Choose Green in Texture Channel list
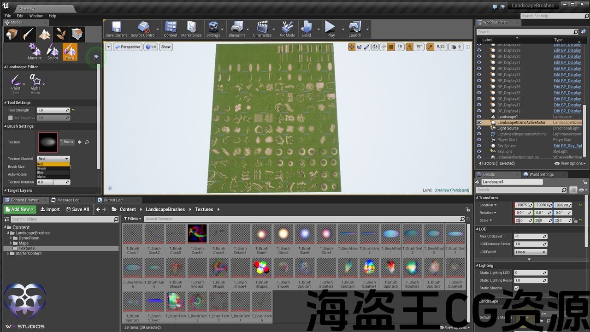The width and height of the screenshot is (590, 332). point(53,168)
